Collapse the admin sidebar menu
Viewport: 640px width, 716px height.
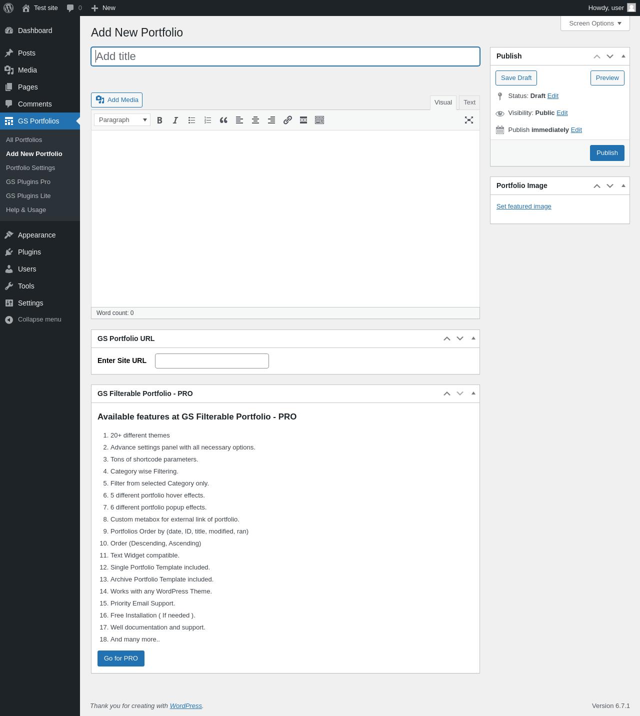tap(40, 319)
